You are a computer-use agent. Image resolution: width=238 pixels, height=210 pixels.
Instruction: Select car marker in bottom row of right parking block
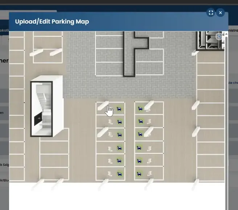click(x=139, y=174)
